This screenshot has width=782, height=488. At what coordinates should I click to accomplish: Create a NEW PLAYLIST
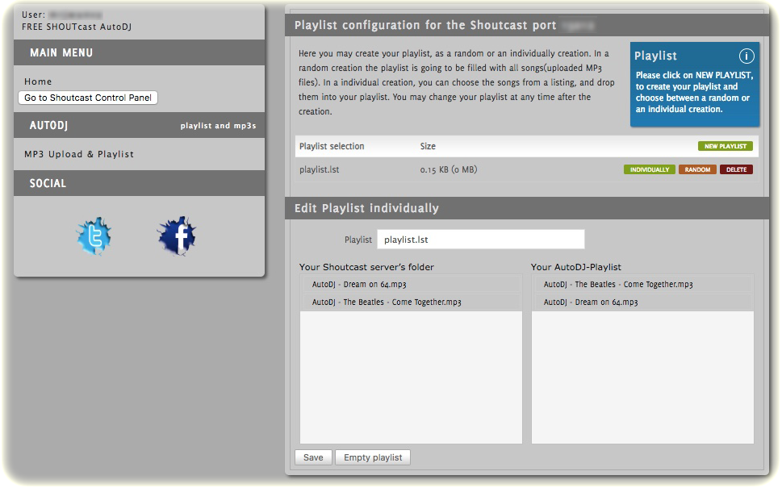[x=726, y=146]
